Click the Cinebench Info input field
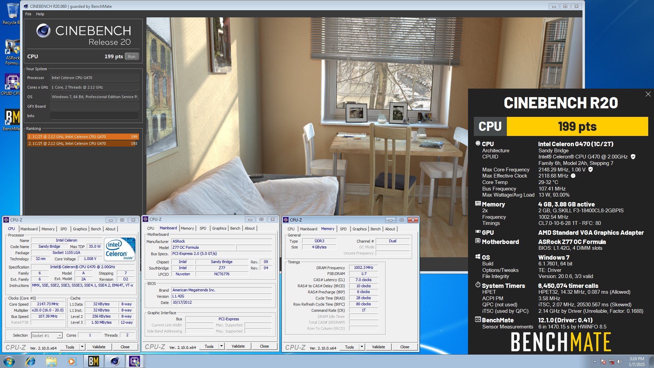This screenshot has height=368, width=654. [x=94, y=116]
